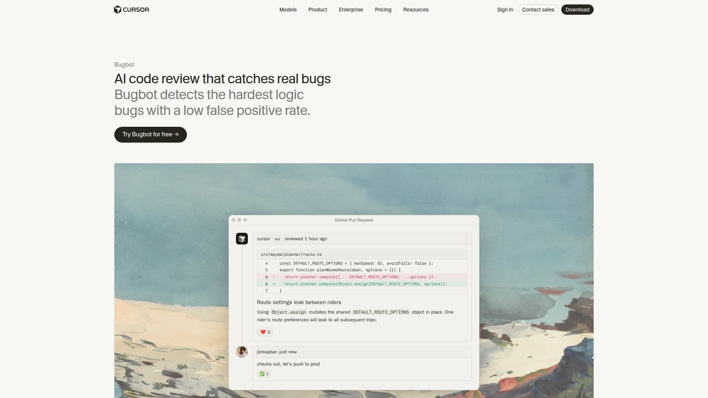The height and width of the screenshot is (398, 708).
Task: Go to the Pricing page
Action: (383, 10)
